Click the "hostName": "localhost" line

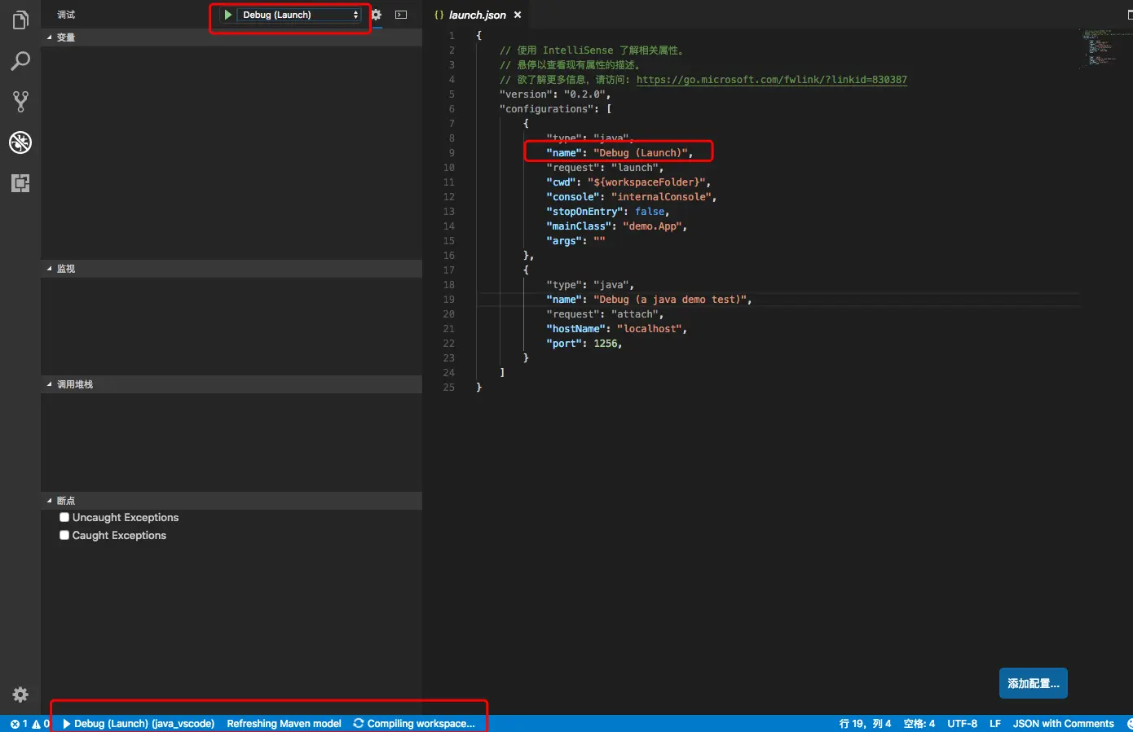(x=617, y=329)
